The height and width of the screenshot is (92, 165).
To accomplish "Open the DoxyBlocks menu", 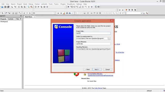I will (x=71, y=4).
